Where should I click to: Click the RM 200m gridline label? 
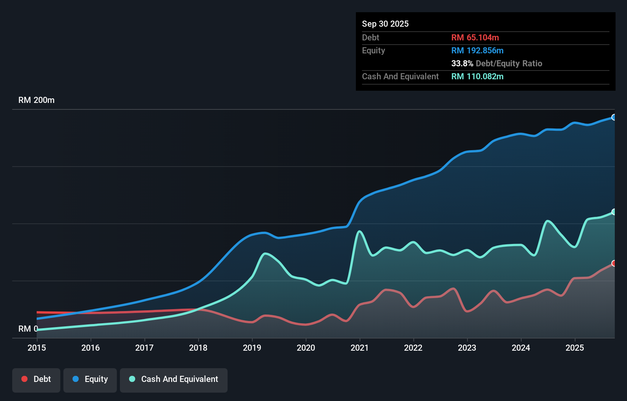coord(36,100)
